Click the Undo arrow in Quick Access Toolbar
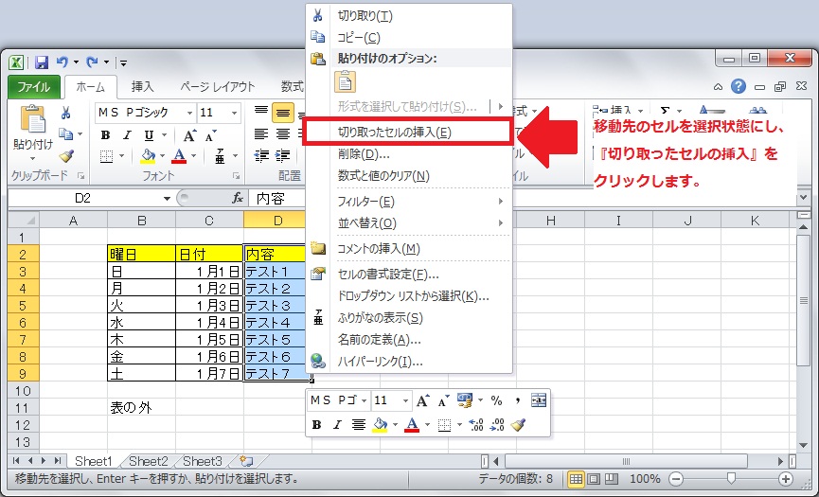Viewport: 819px width, 497px height. pyautogui.click(x=62, y=62)
